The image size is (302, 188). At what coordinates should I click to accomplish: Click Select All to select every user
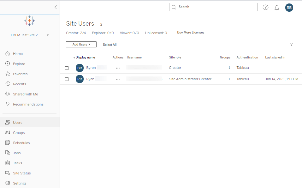(x=110, y=45)
